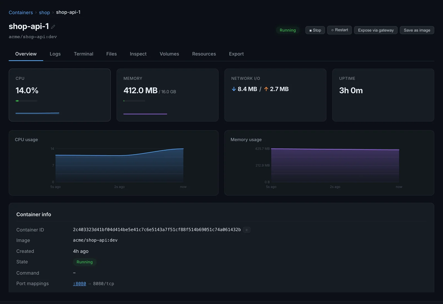The width and height of the screenshot is (443, 304).
Task: Click the Running status badge in header
Action: pyautogui.click(x=288, y=30)
